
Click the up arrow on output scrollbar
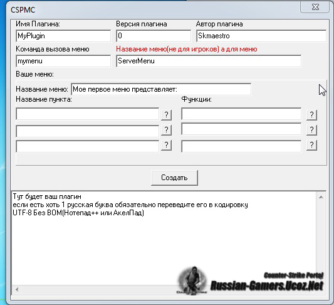coord(321,197)
